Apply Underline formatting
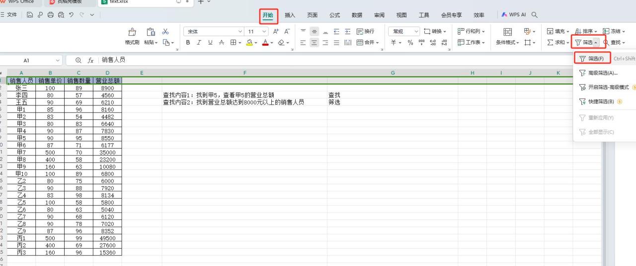This screenshot has width=636, height=266. click(x=210, y=43)
